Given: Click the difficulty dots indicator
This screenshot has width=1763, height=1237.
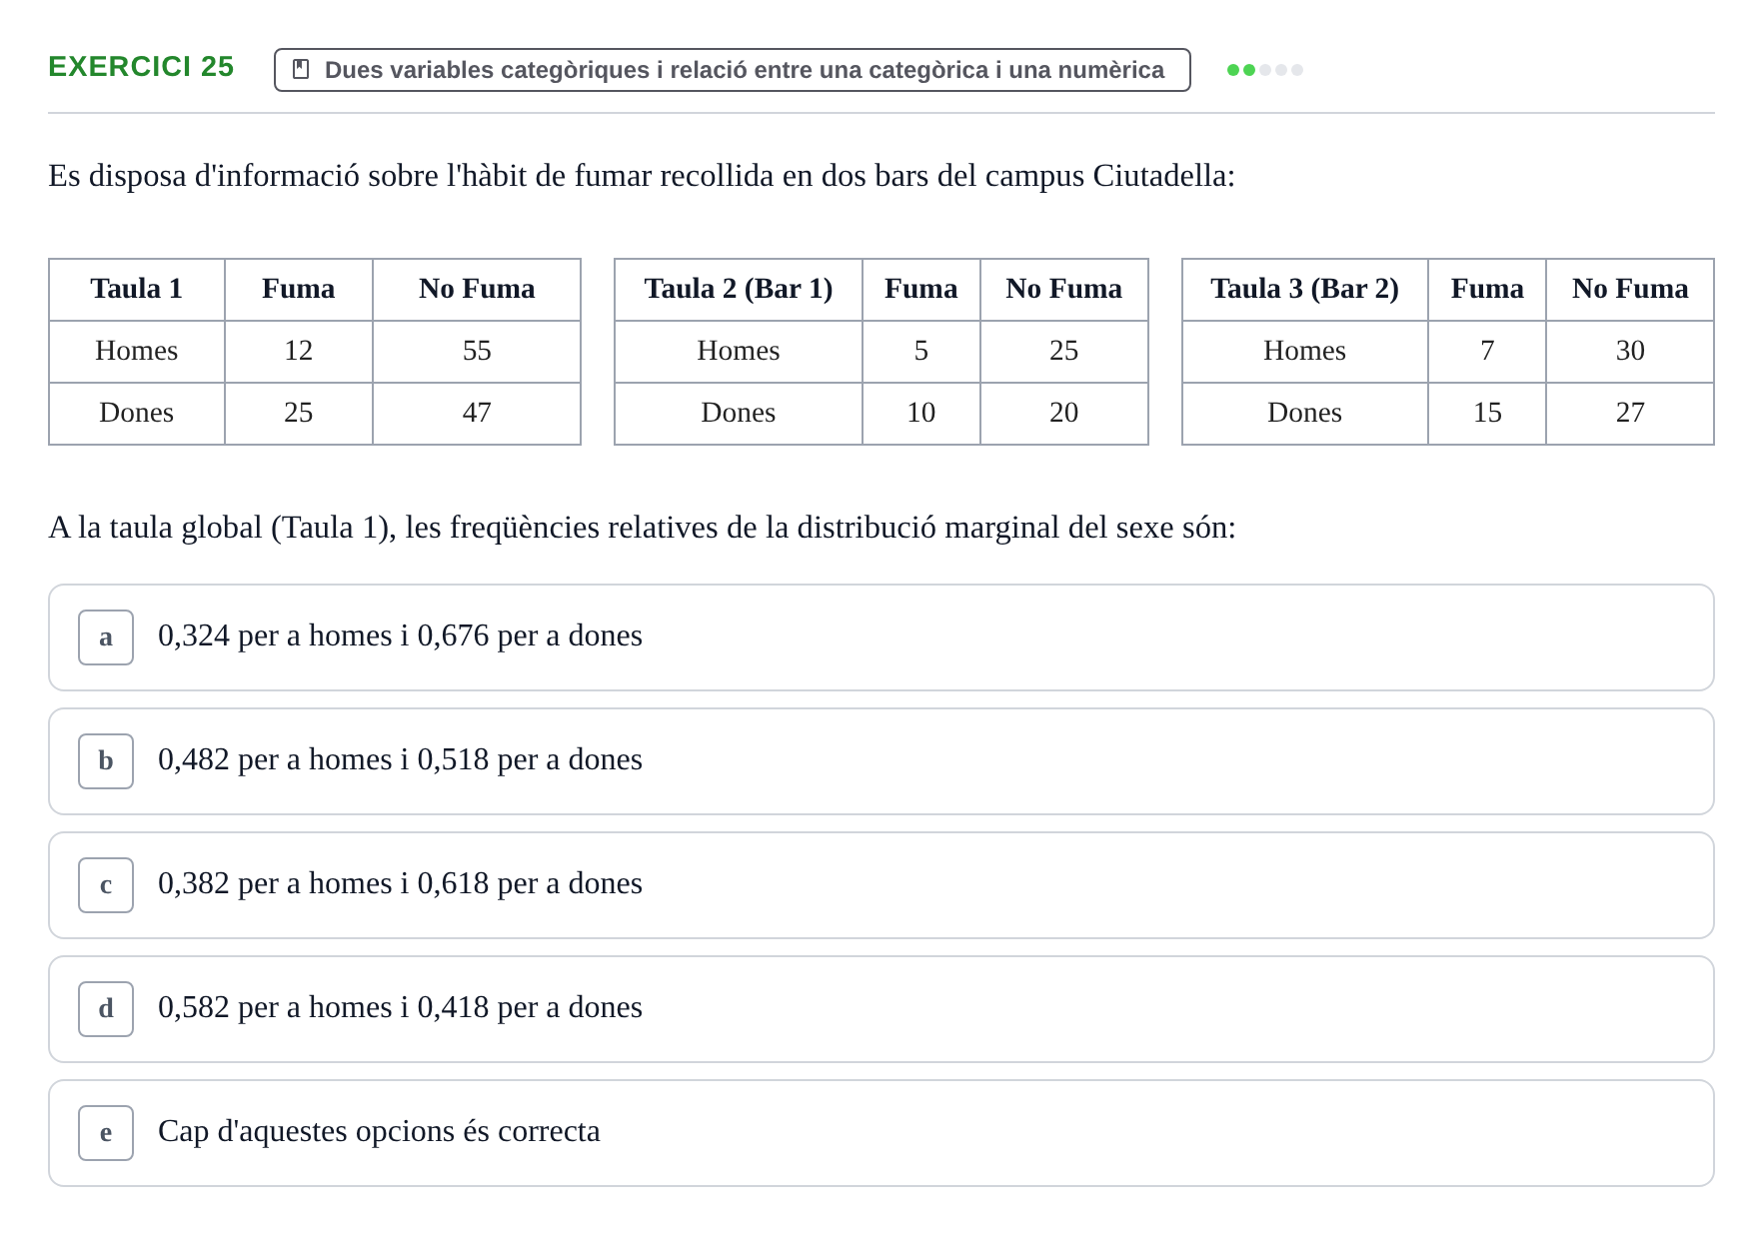Looking at the screenshot, I should [1264, 70].
